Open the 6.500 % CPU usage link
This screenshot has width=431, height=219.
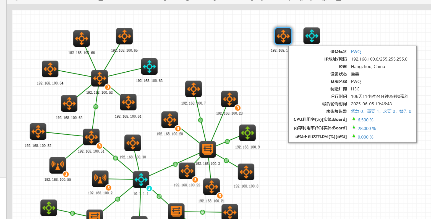[x=365, y=120]
